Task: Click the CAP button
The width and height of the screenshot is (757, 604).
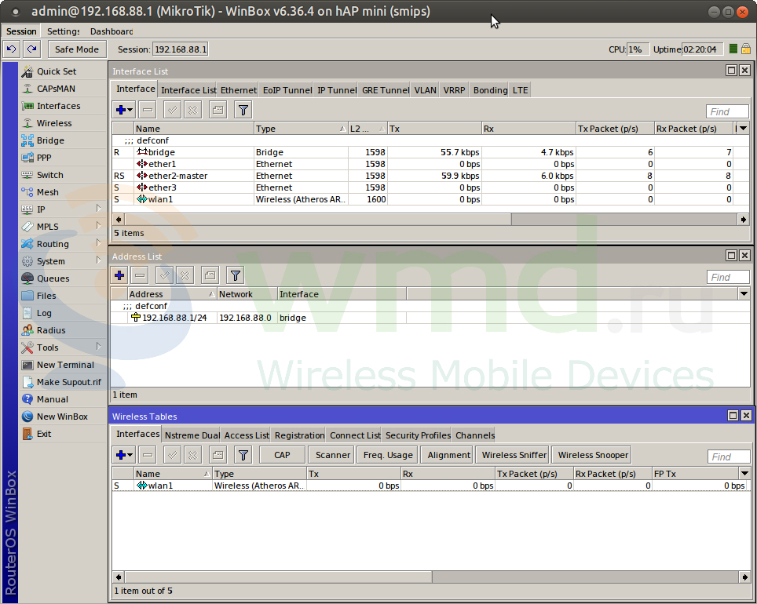Action: pyautogui.click(x=282, y=455)
